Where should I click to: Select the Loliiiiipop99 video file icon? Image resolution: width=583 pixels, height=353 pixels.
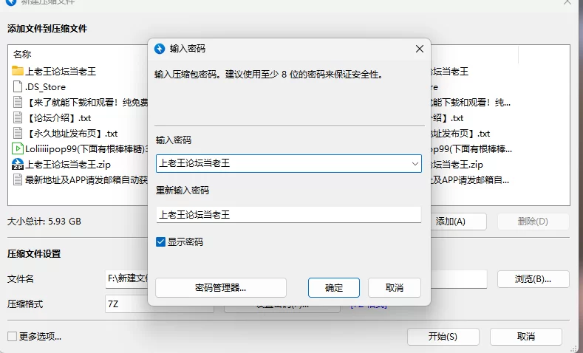(18, 148)
